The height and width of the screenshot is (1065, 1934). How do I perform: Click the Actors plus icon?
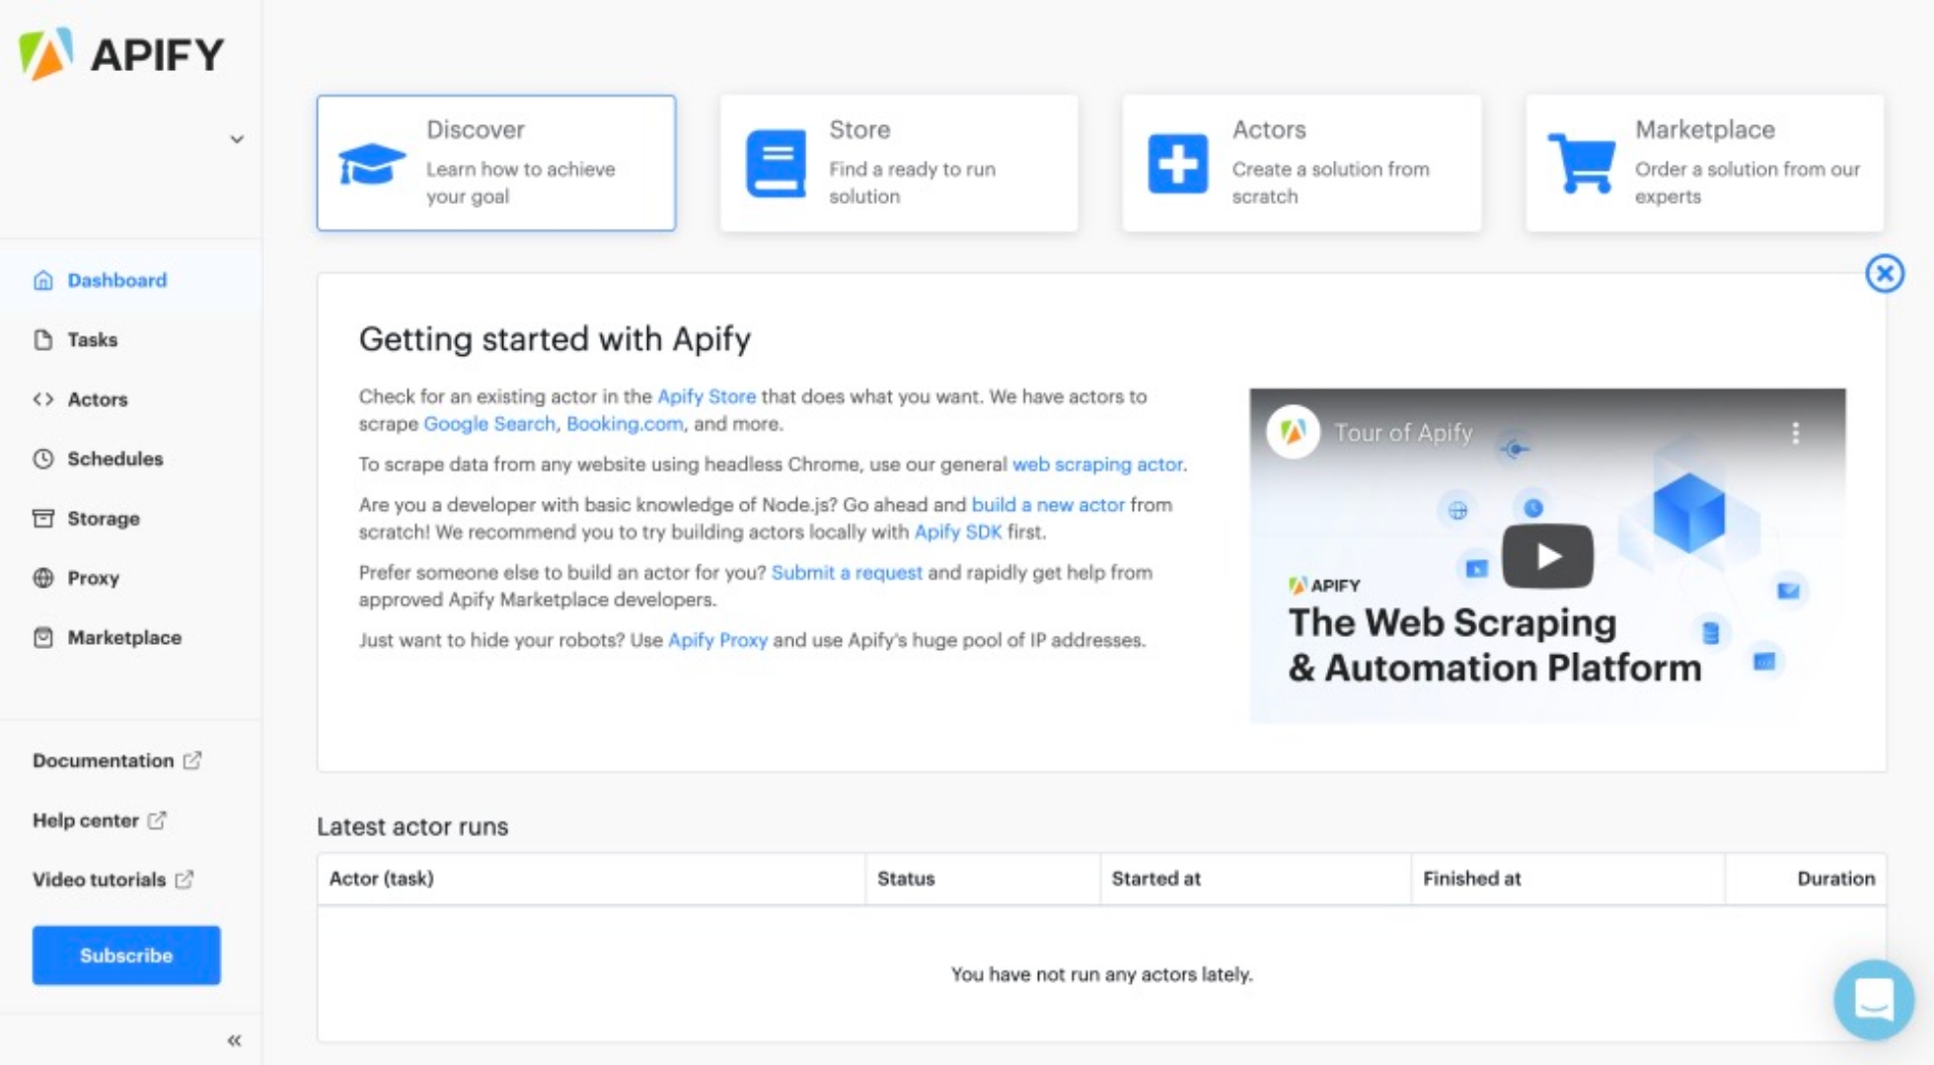[x=1177, y=164]
